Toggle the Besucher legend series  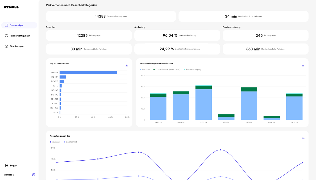pyautogui.click(x=145, y=70)
